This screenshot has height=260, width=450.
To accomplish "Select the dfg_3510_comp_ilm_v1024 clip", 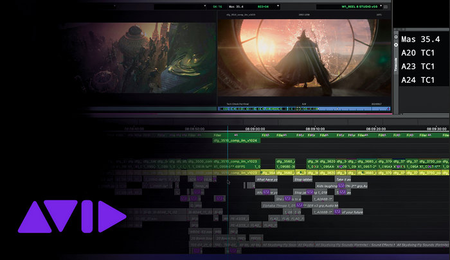I will [237, 141].
